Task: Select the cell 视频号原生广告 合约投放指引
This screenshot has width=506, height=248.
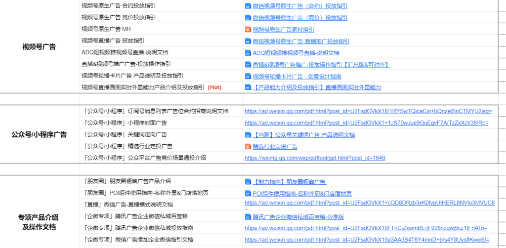Action: click(x=162, y=6)
